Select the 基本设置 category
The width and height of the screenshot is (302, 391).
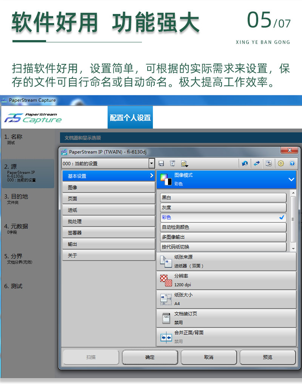pyautogui.click(x=109, y=176)
